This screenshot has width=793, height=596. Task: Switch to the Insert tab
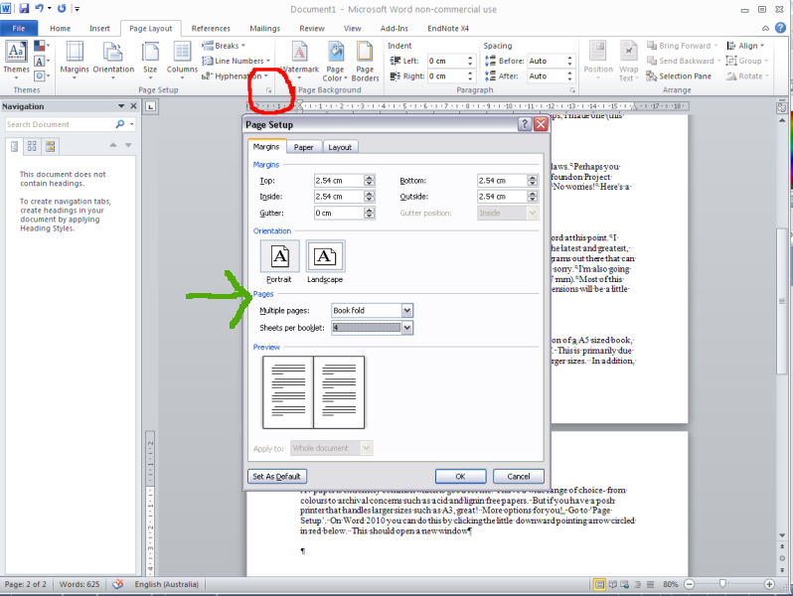pos(99,28)
